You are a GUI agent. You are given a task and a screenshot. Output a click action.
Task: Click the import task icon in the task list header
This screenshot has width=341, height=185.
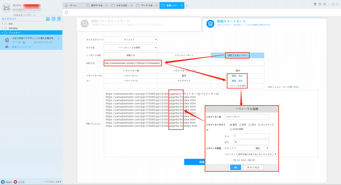click(x=48, y=19)
